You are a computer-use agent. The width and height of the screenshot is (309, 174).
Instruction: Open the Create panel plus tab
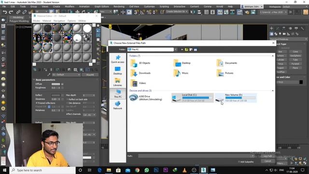click(x=272, y=29)
